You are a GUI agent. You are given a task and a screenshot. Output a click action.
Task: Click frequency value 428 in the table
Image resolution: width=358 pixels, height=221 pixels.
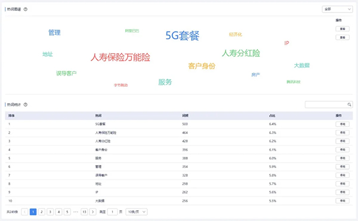click(x=185, y=141)
